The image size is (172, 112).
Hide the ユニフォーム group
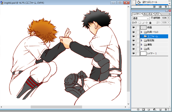coord(134,36)
